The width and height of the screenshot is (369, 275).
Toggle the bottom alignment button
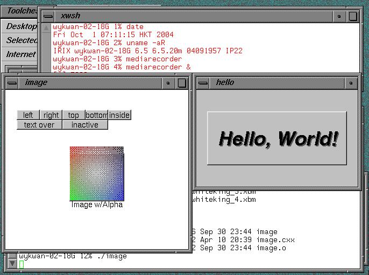pos(96,115)
